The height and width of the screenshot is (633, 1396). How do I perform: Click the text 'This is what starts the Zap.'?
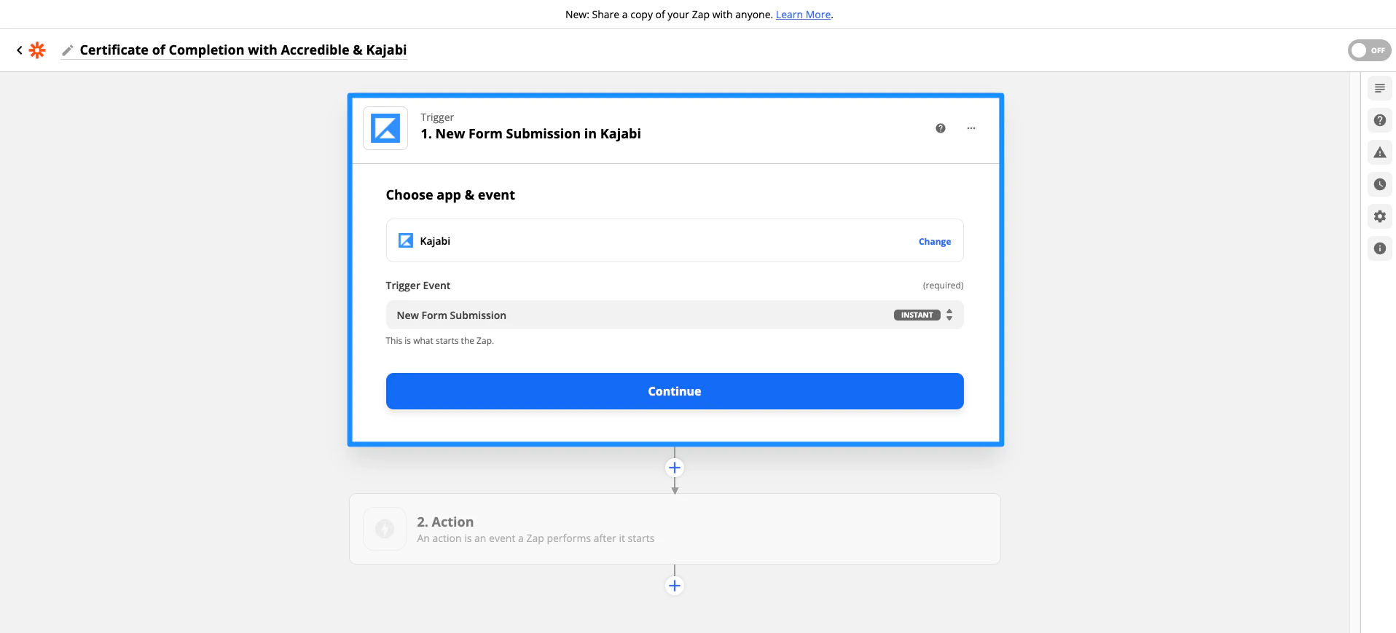coord(439,341)
